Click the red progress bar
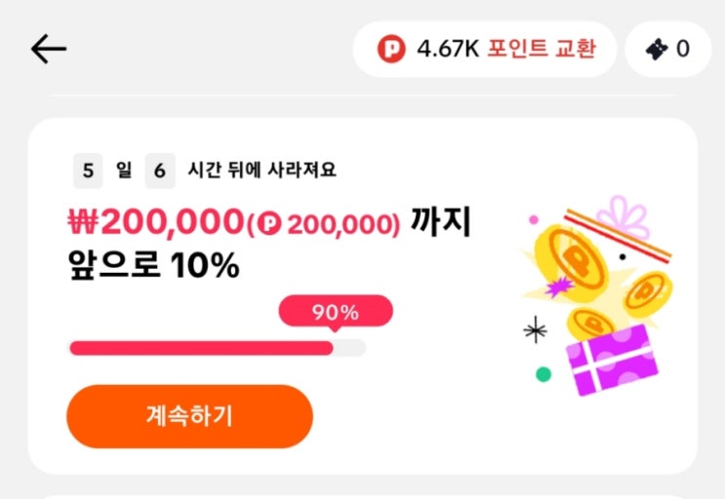 click(x=201, y=348)
